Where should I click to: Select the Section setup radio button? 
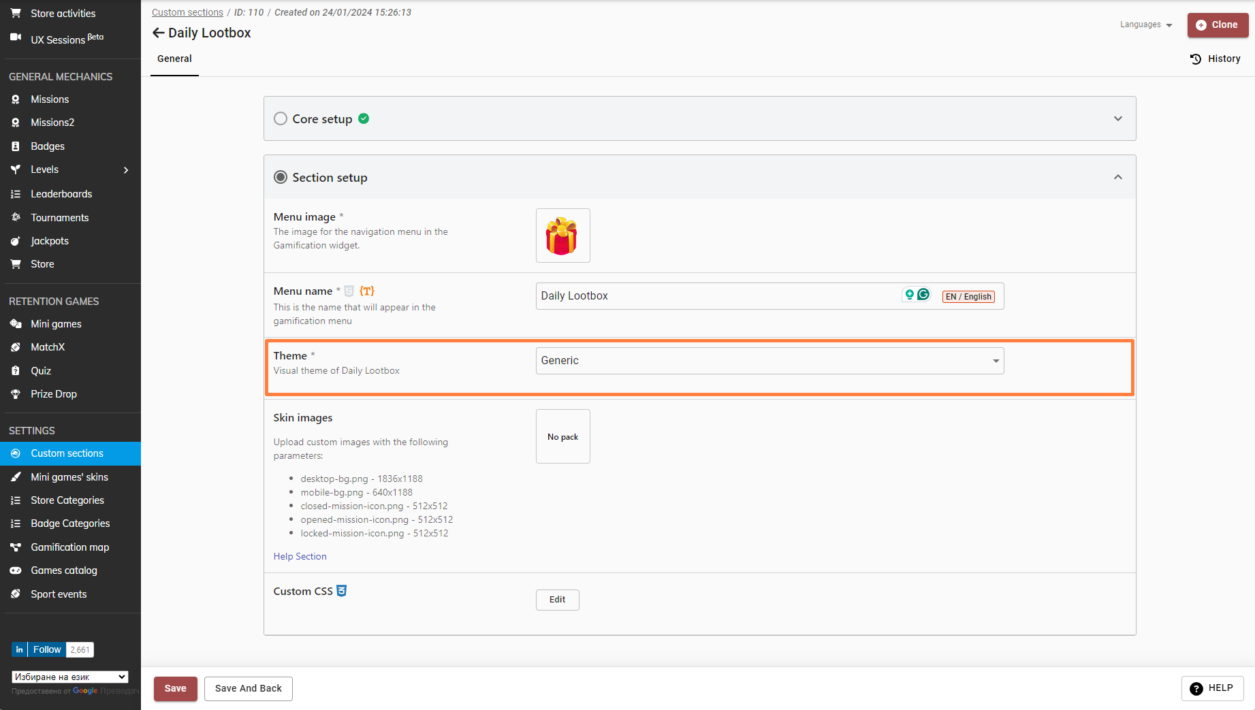(x=281, y=177)
